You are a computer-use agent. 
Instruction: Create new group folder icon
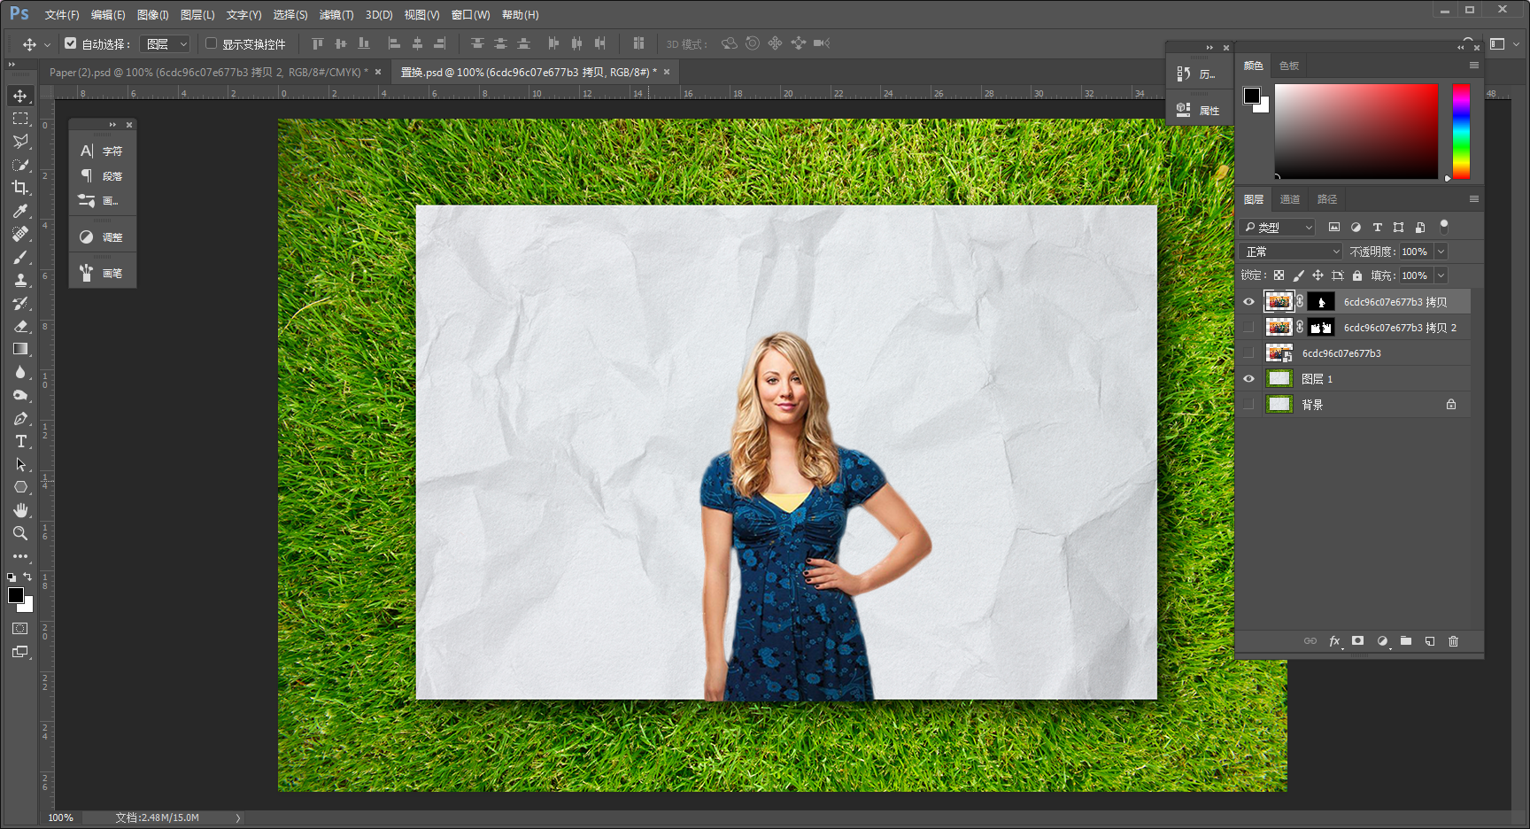(1406, 640)
